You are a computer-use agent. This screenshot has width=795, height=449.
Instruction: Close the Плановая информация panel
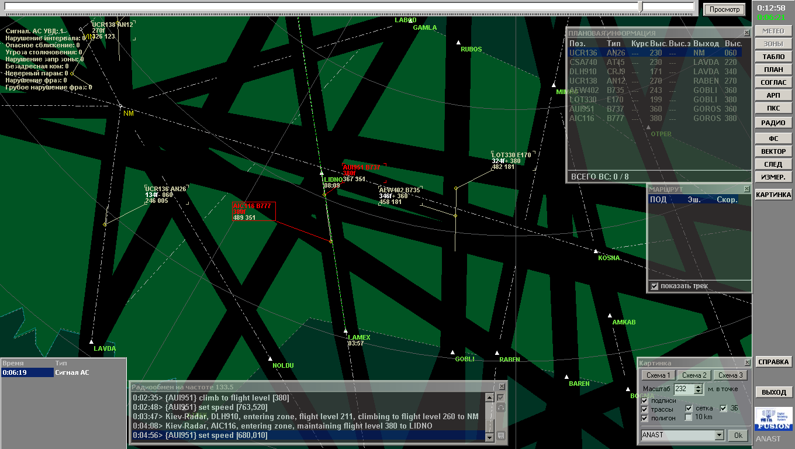tap(746, 33)
